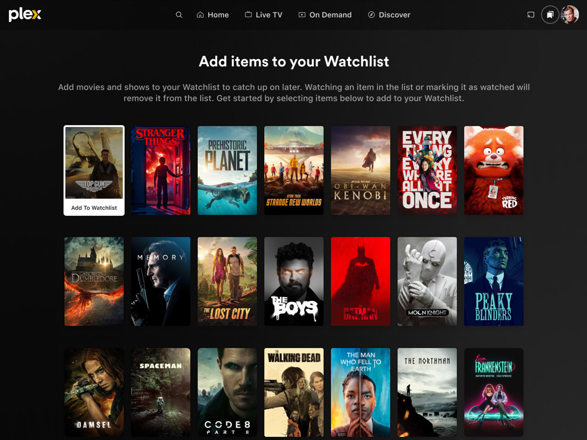Click the Plex logo
Screen dimensions: 587x440
(25, 15)
